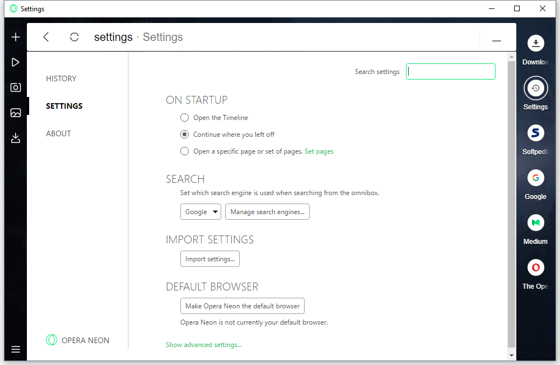The image size is (560, 365).
Task: Click Manage search engines button
Action: pos(267,212)
